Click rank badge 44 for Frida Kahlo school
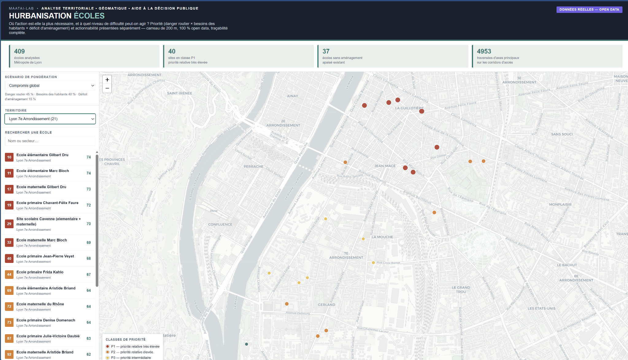This screenshot has height=360, width=628. point(9,275)
